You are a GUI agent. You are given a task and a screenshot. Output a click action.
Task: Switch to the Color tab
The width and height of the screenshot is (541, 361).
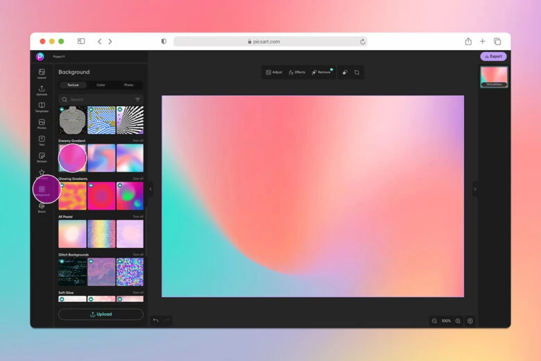[x=101, y=85]
